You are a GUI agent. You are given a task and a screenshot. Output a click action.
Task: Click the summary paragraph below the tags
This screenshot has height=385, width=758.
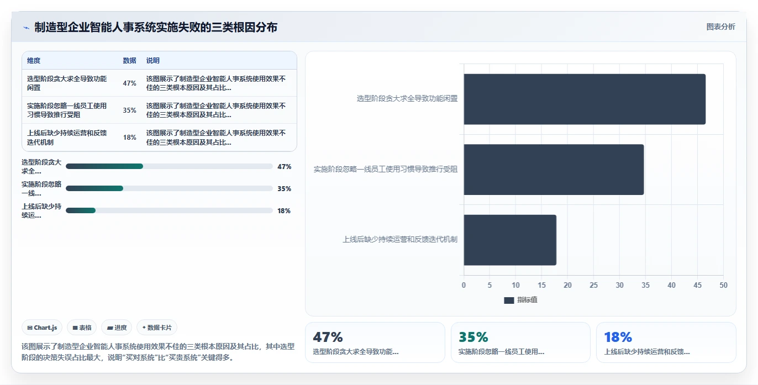coord(158,352)
